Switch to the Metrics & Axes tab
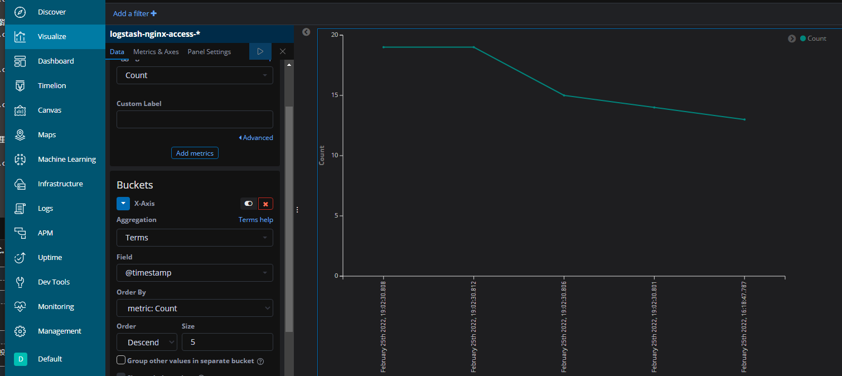 156,51
